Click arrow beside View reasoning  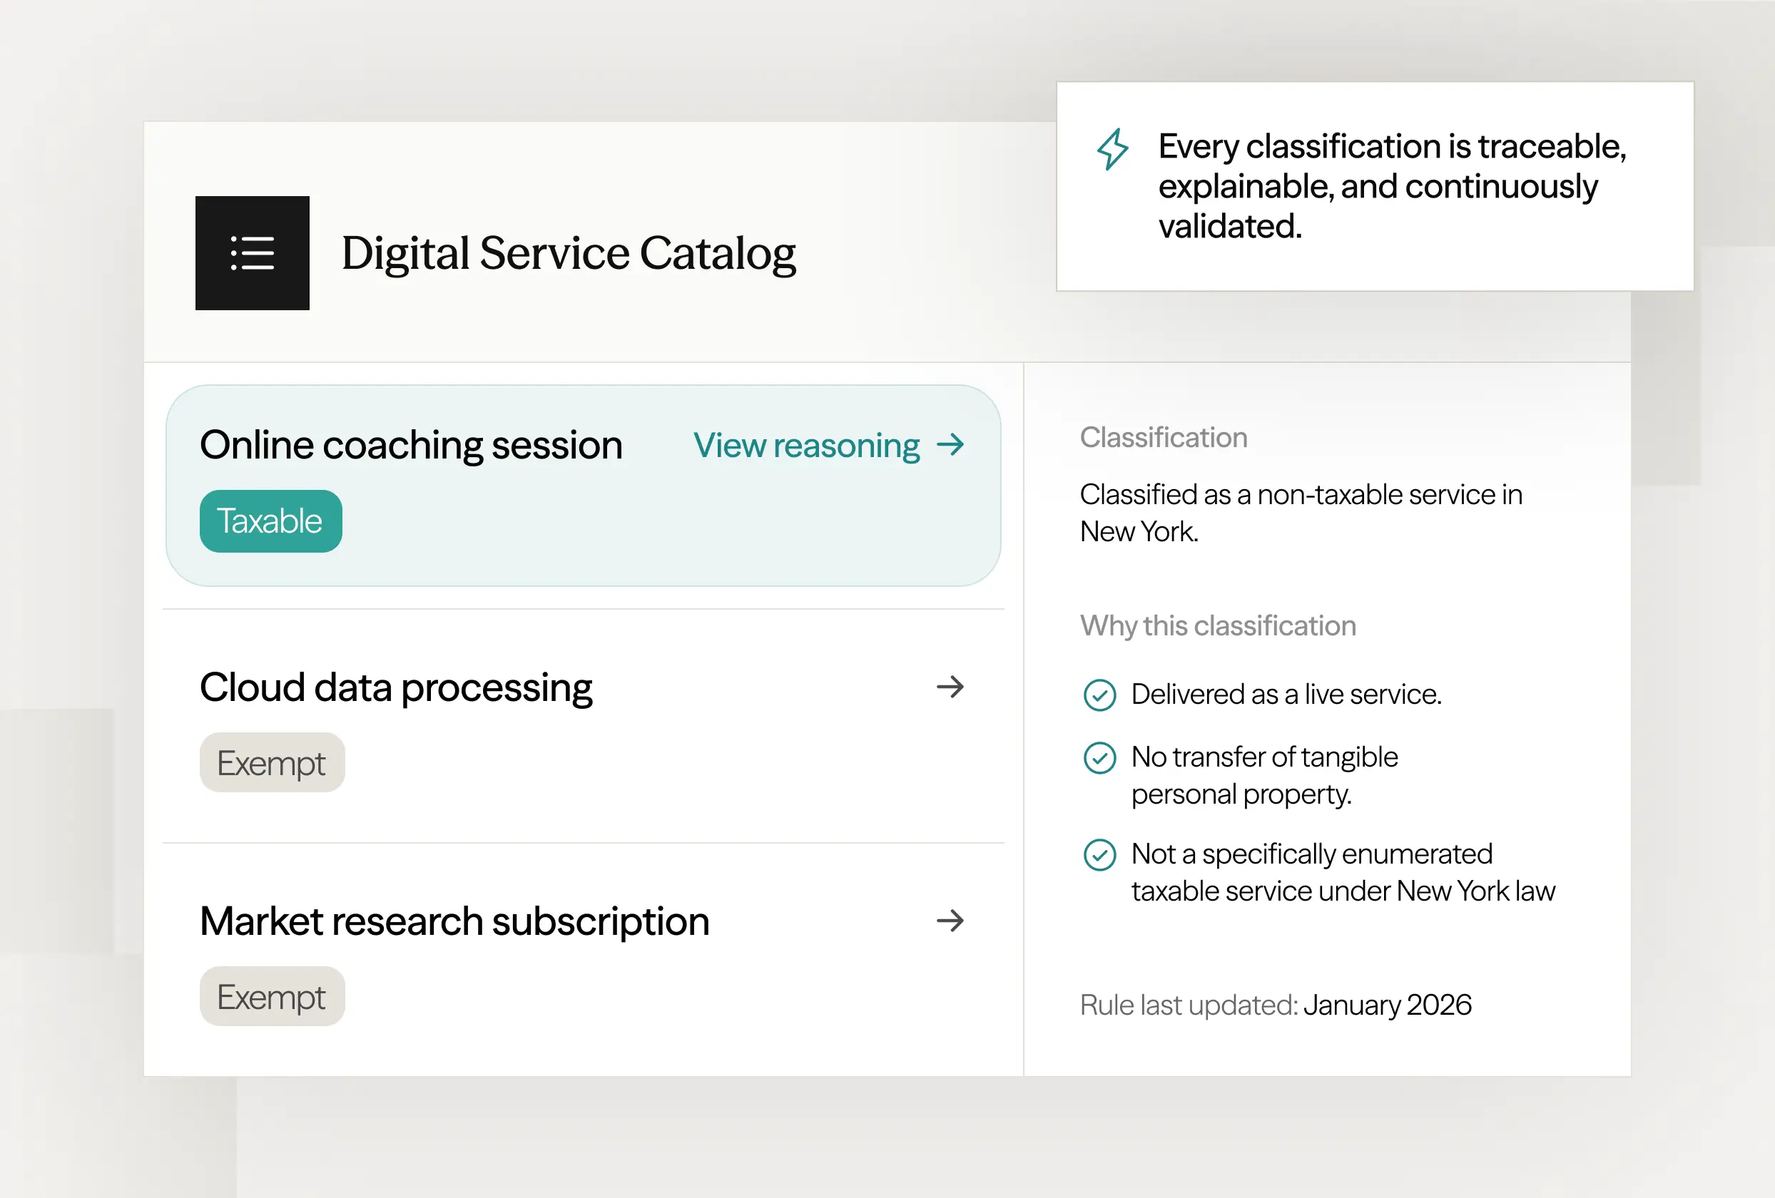click(950, 444)
